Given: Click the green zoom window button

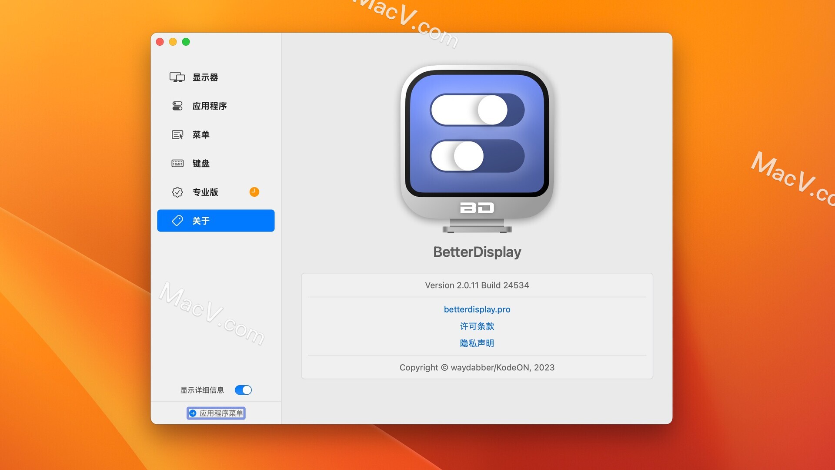Looking at the screenshot, I should [186, 42].
